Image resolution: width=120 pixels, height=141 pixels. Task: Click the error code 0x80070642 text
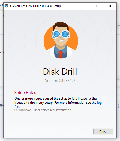coord(23,110)
